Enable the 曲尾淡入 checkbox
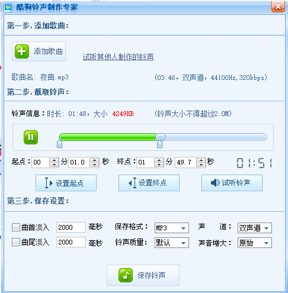Screen dimensions: 288x293 coord(16,242)
